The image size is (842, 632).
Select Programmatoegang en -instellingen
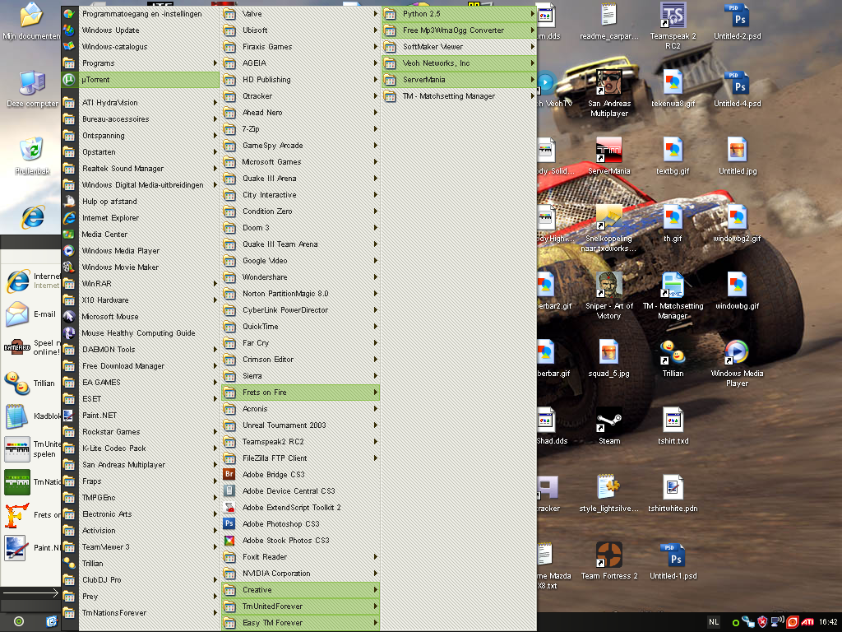[140, 13]
